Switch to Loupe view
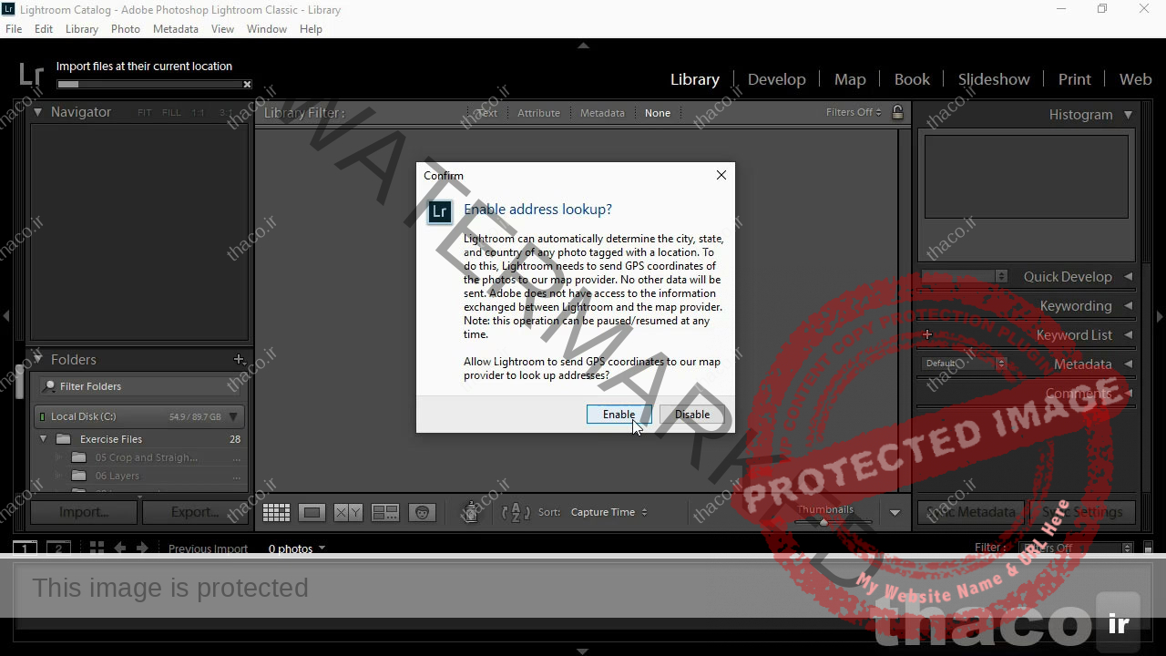1166x656 pixels. tap(312, 513)
